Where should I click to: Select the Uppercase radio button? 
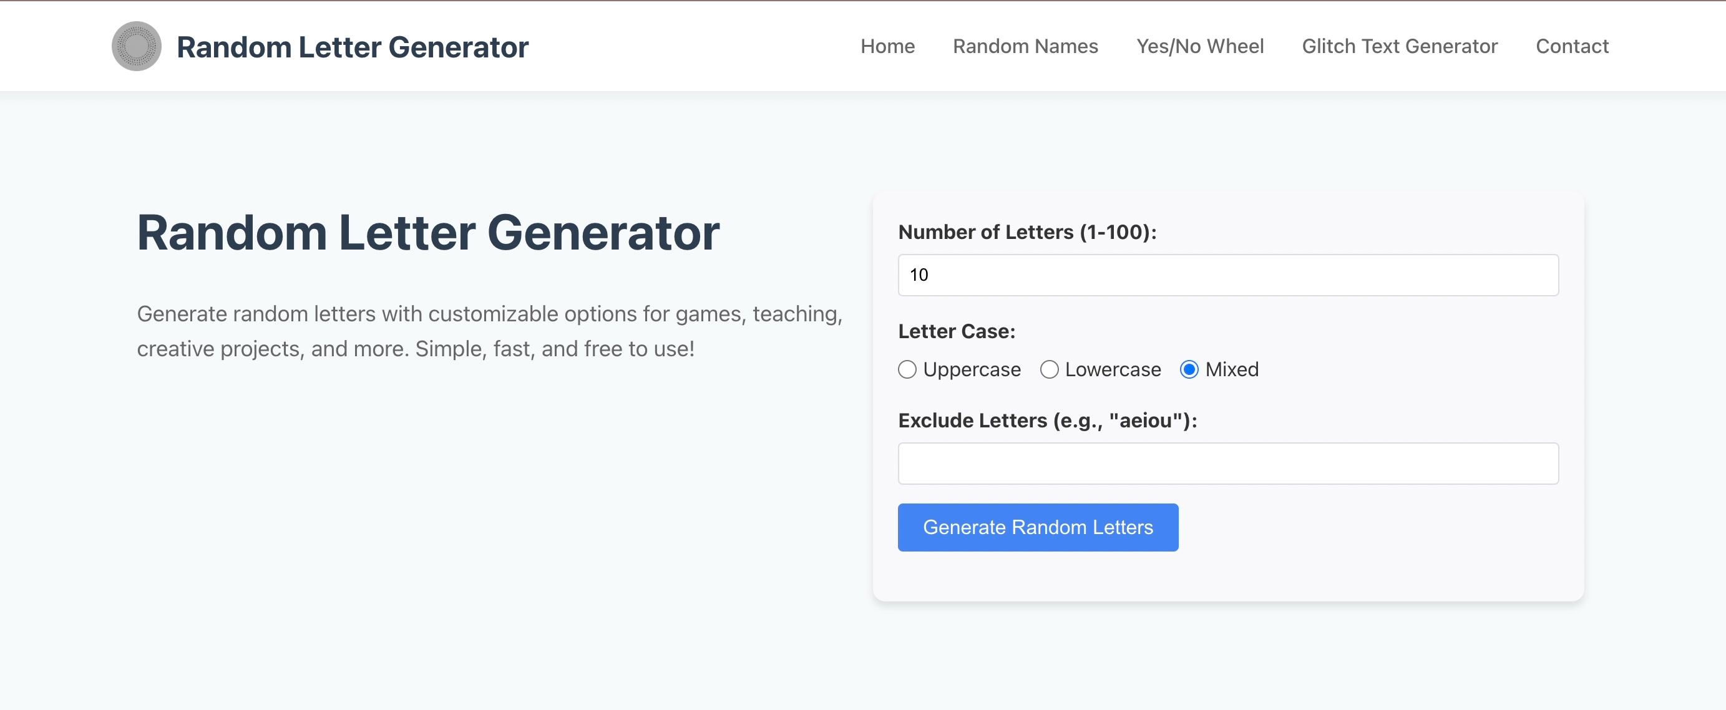(907, 370)
